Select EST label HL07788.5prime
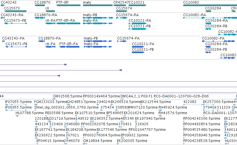 30,113
